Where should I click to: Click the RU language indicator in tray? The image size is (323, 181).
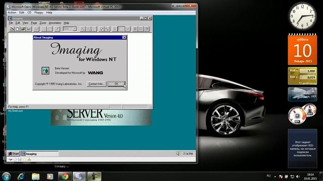tap(268, 176)
